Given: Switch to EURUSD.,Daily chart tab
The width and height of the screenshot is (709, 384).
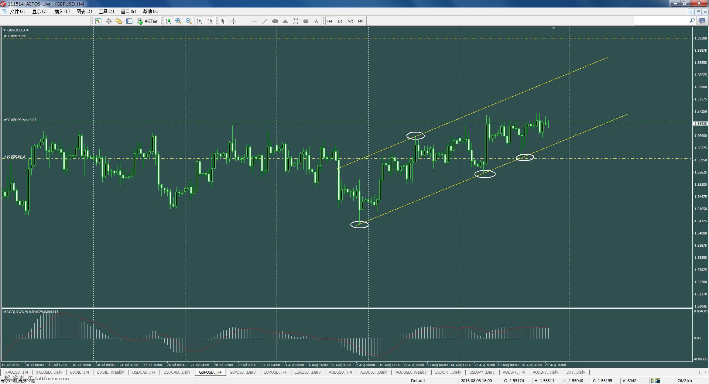Looking at the screenshot, I should click(x=308, y=372).
